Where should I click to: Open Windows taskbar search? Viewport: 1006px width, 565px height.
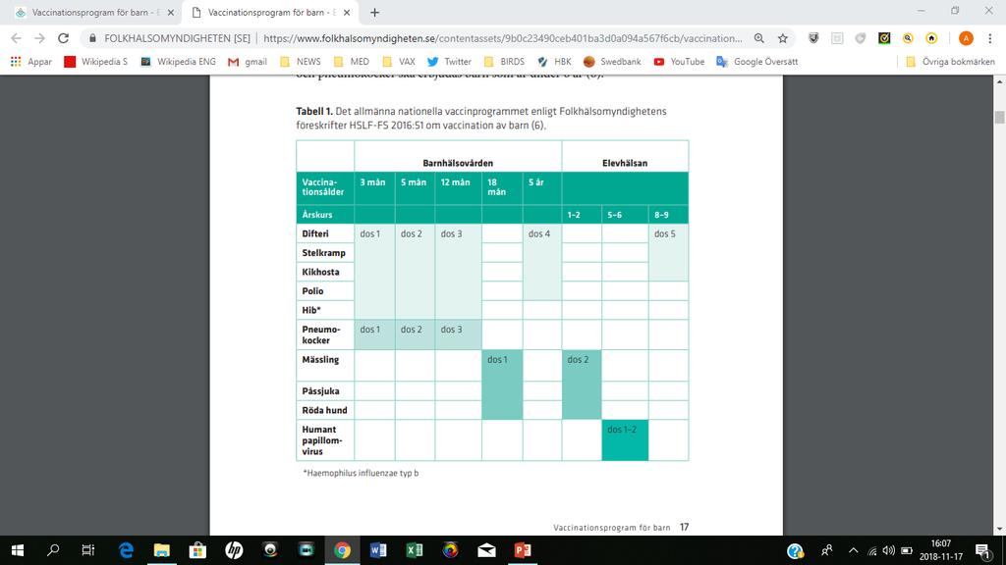(x=53, y=550)
